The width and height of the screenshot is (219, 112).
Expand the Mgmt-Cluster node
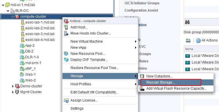coord(13,92)
